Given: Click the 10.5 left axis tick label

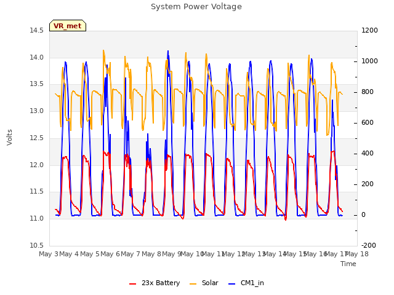Looking at the screenshot, I should coord(37,245).
